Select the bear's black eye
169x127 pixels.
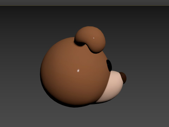pos(109,66)
